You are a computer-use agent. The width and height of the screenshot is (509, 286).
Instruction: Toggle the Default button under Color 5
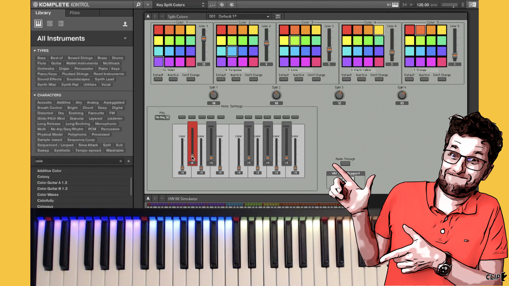click(409, 79)
